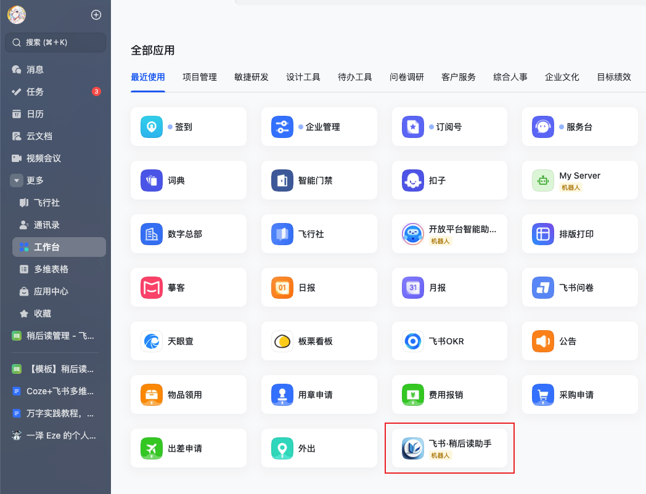
Task: Click the user profile avatar
Action: pos(17,15)
